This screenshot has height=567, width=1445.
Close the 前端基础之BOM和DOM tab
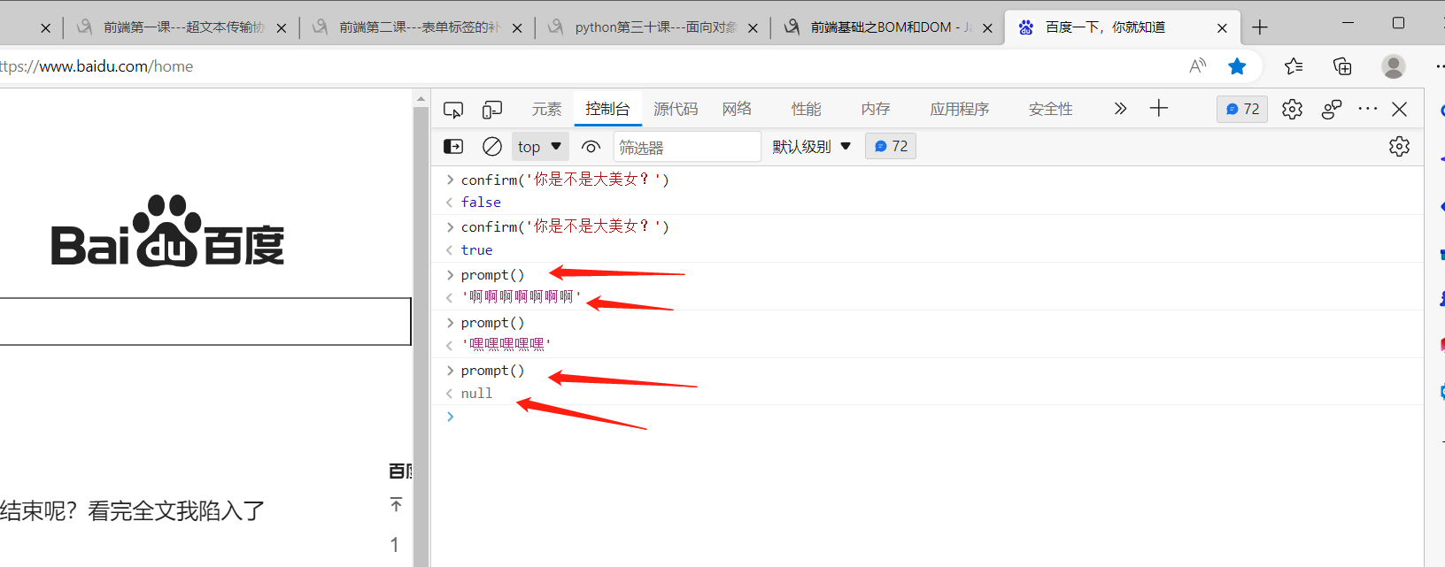tap(987, 28)
